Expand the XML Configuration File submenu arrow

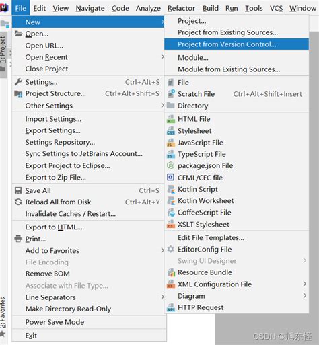[x=304, y=284]
